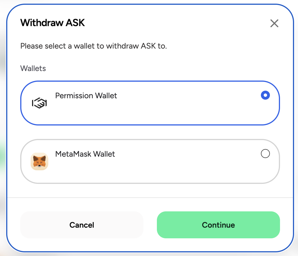Click the Permission Wallet handshake logo
This screenshot has width=298, height=256.
pos(39,103)
